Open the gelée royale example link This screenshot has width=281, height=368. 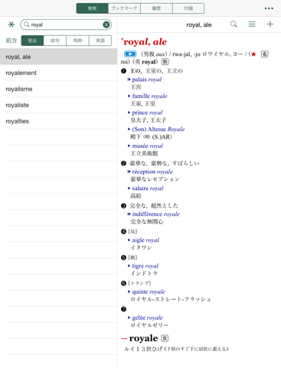148,317
